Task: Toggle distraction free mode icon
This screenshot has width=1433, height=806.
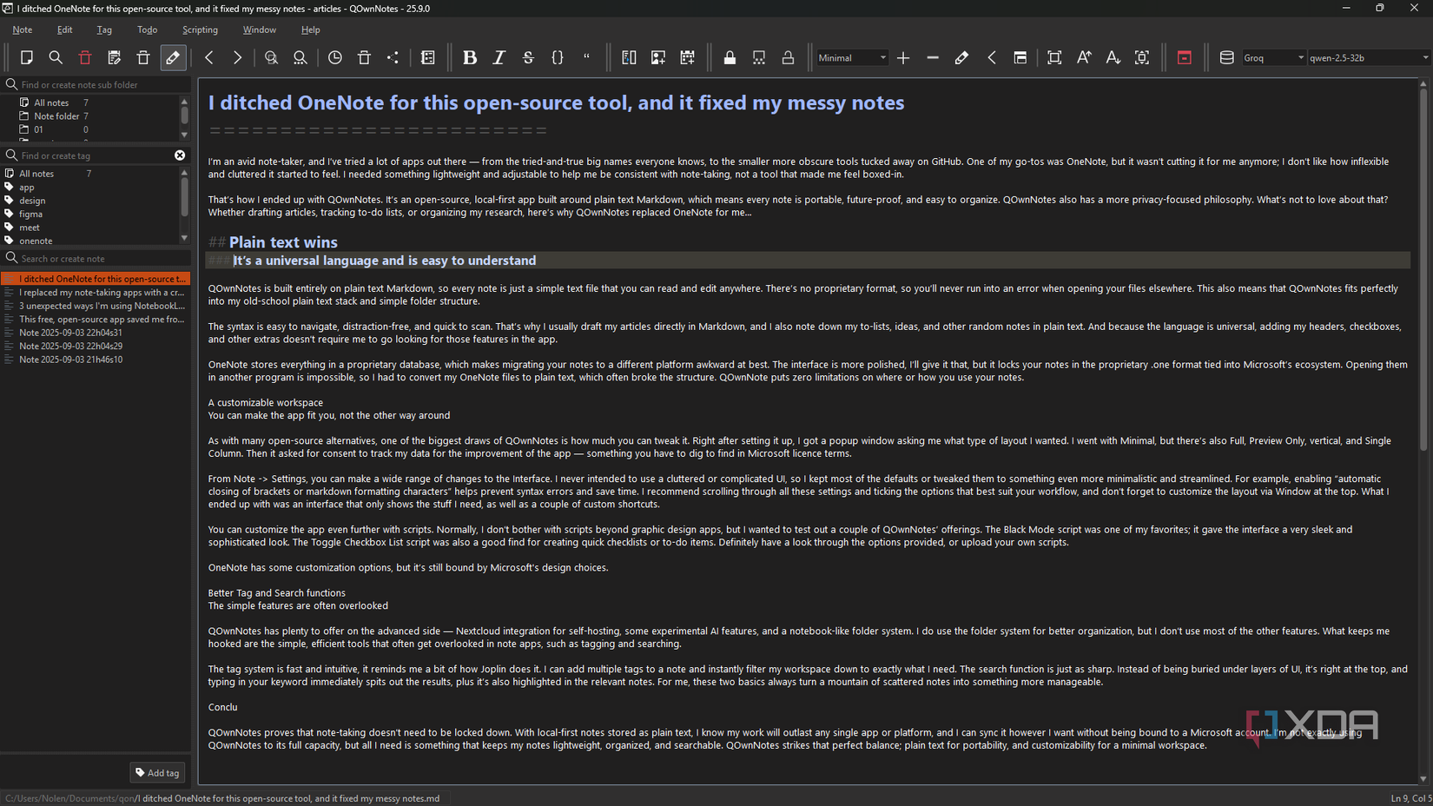Action: point(1054,57)
